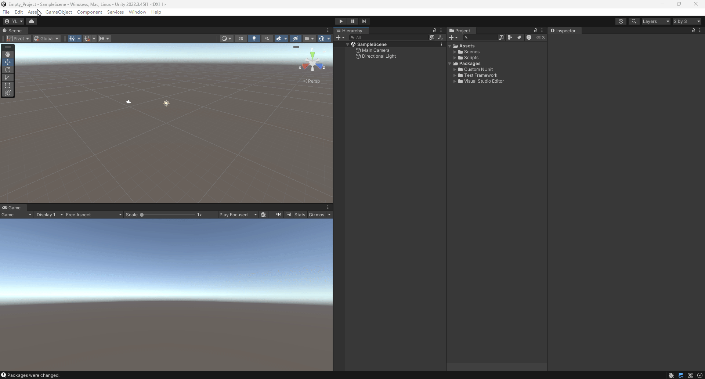Toggle scene lighting bulb button
This screenshot has height=379, width=705.
coord(254,39)
